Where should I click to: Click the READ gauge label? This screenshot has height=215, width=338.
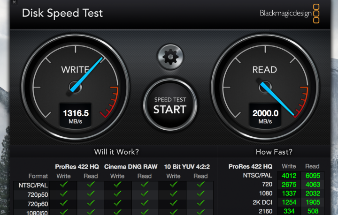point(265,70)
